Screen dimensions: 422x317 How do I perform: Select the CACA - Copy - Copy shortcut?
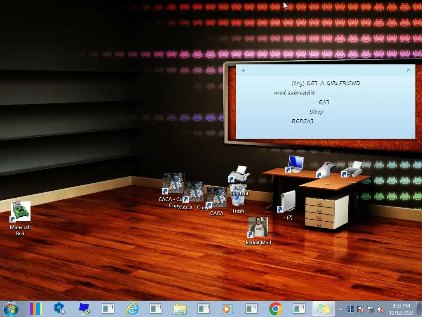173,183
